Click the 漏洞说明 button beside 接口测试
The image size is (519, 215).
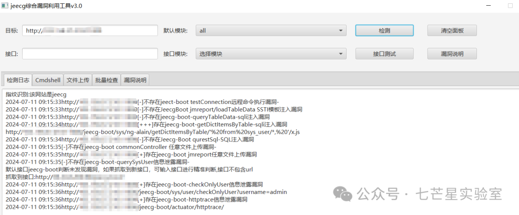pos(452,54)
